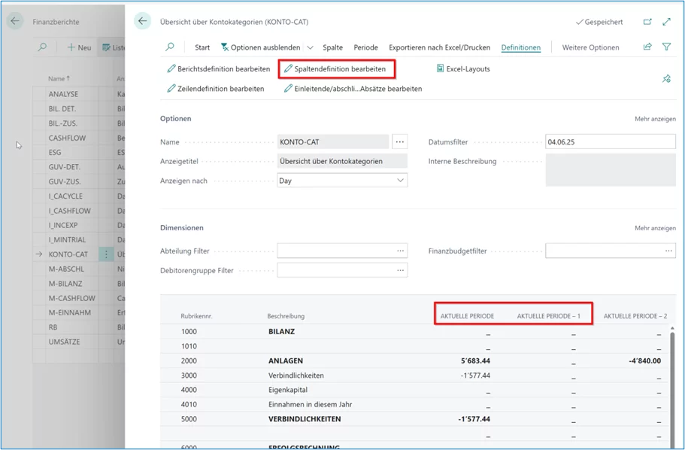Open Name lookup ellipsis button
685x450 pixels.
pyautogui.click(x=400, y=141)
